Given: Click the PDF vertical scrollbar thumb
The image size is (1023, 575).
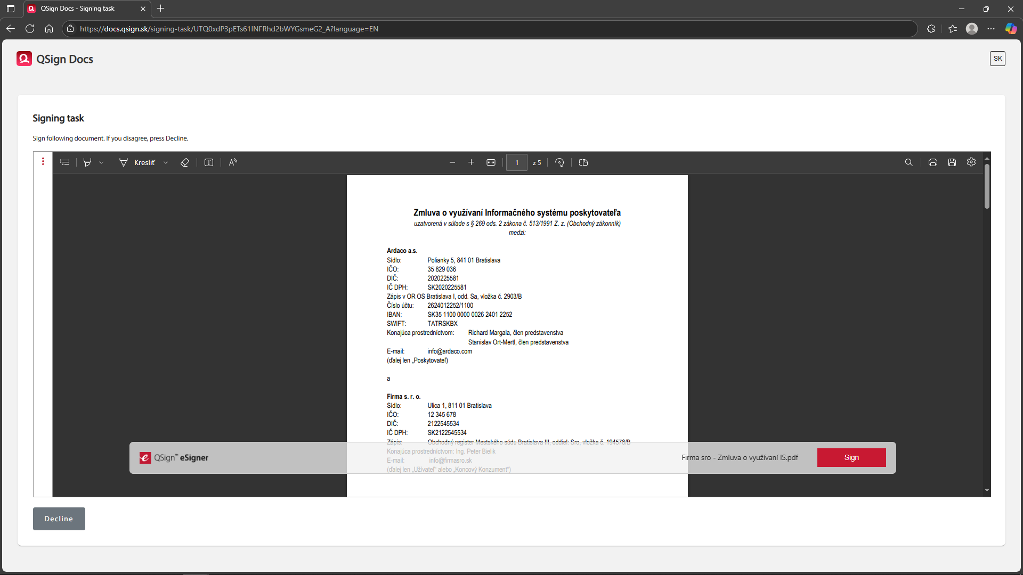Looking at the screenshot, I should coord(987,186).
